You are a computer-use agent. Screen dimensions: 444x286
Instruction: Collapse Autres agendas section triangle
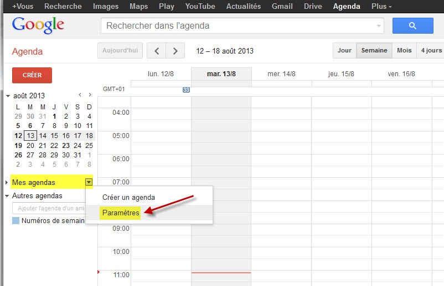(7, 195)
